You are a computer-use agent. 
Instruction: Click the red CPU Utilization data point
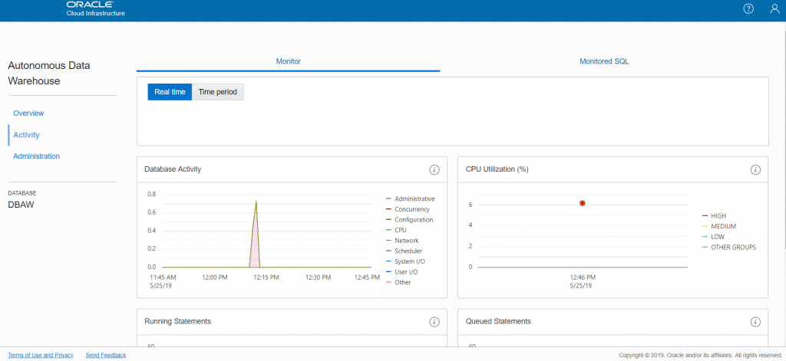pyautogui.click(x=583, y=203)
